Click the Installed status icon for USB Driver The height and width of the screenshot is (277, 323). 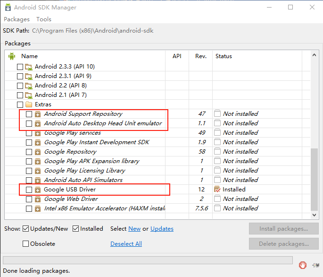tap(217, 189)
